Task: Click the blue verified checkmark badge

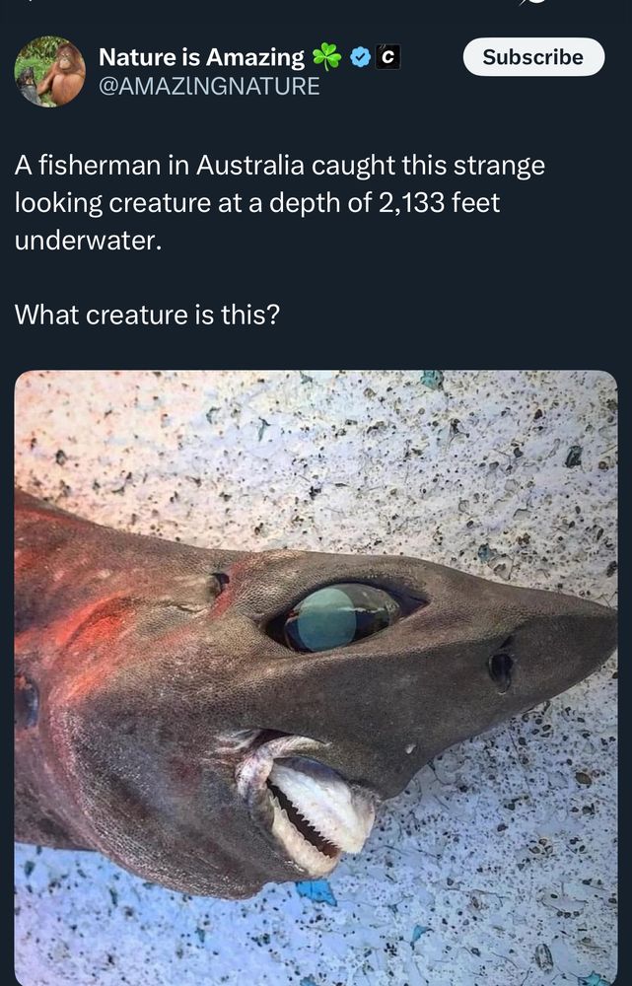Action: click(360, 57)
